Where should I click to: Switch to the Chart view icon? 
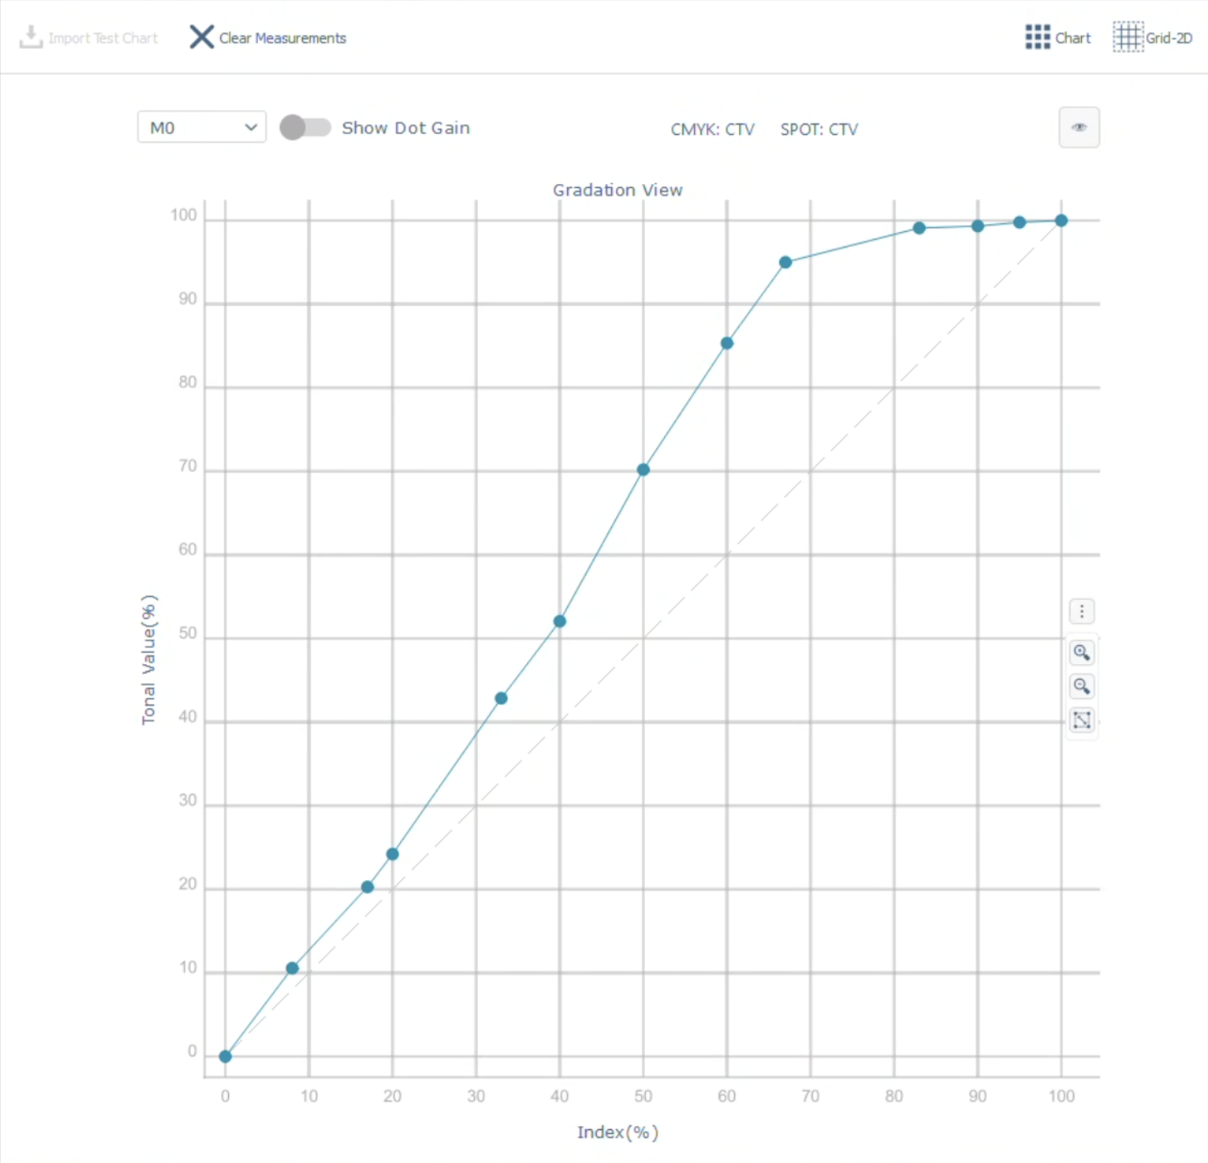coord(1038,37)
